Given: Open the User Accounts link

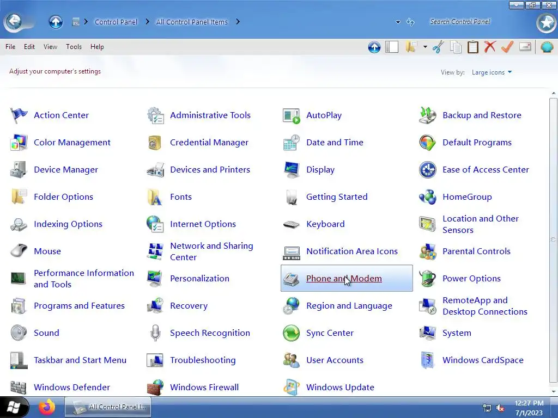Looking at the screenshot, I should [335, 360].
